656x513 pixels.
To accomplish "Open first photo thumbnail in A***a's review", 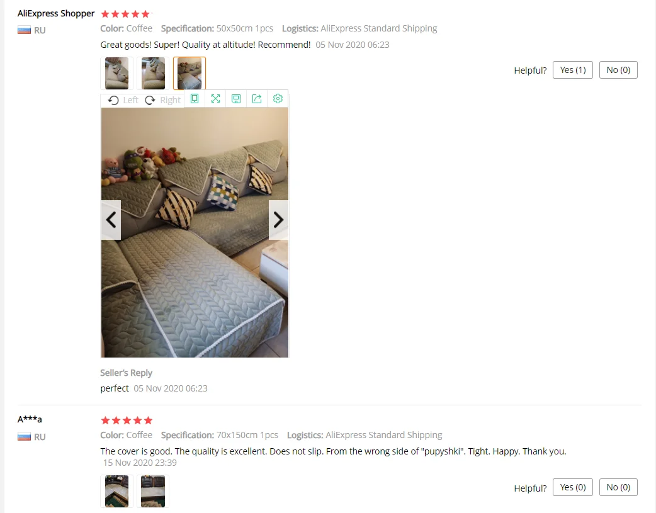I will pyautogui.click(x=116, y=491).
